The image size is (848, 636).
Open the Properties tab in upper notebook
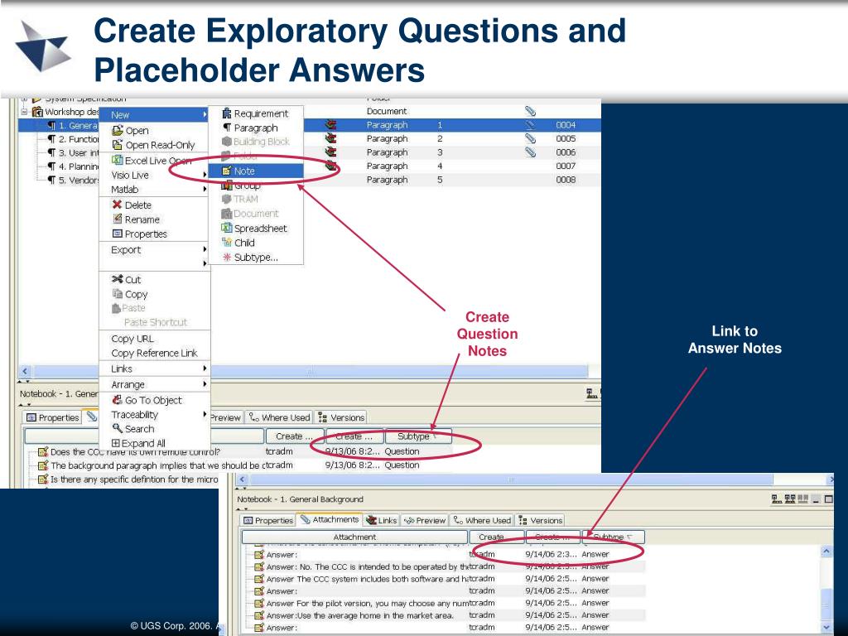pyautogui.click(x=53, y=417)
